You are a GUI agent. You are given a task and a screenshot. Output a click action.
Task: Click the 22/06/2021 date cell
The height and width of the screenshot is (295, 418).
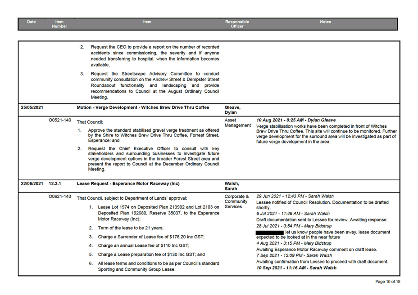tap(32, 184)
